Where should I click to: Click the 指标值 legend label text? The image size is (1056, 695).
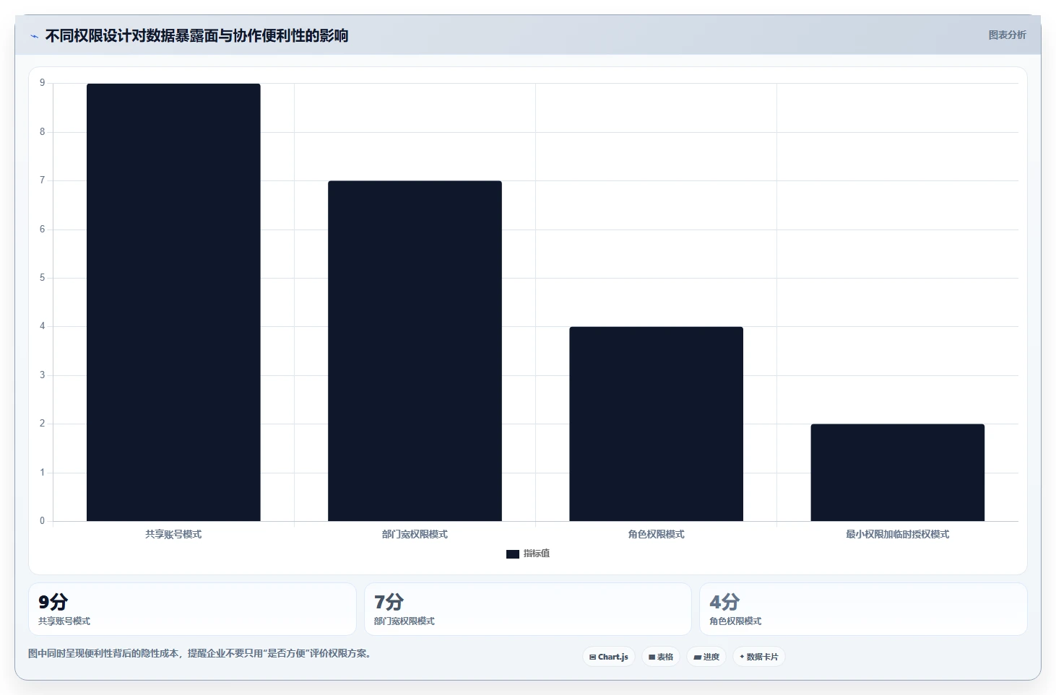[x=537, y=554]
